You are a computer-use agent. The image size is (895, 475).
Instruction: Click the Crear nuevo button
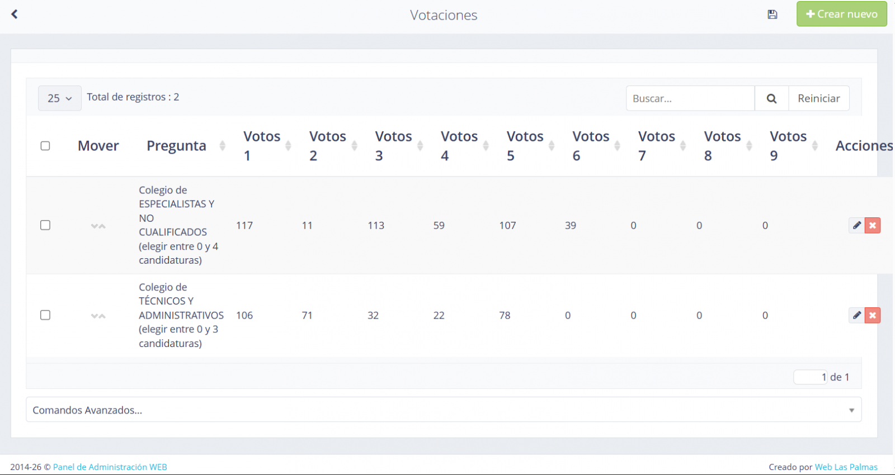(841, 14)
